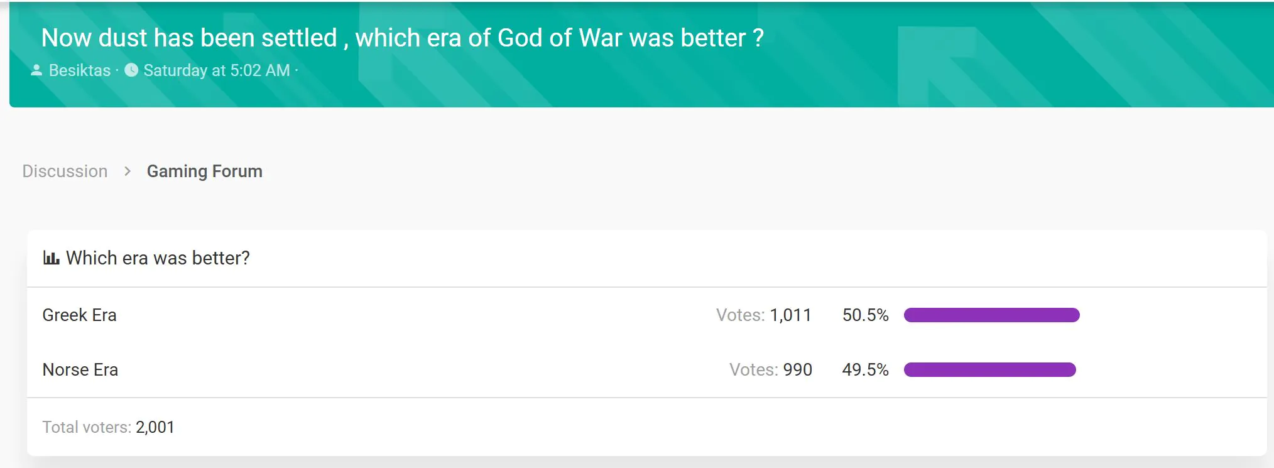Image resolution: width=1274 pixels, height=468 pixels.
Task: Click the 49.5% percentage label
Action: 866,369
